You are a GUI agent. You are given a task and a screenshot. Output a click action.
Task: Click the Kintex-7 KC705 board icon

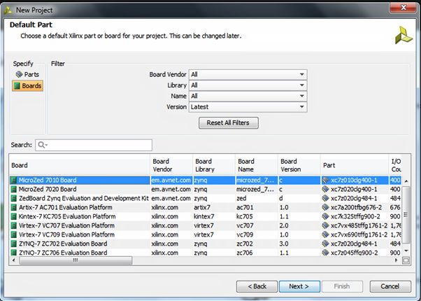coord(14,216)
